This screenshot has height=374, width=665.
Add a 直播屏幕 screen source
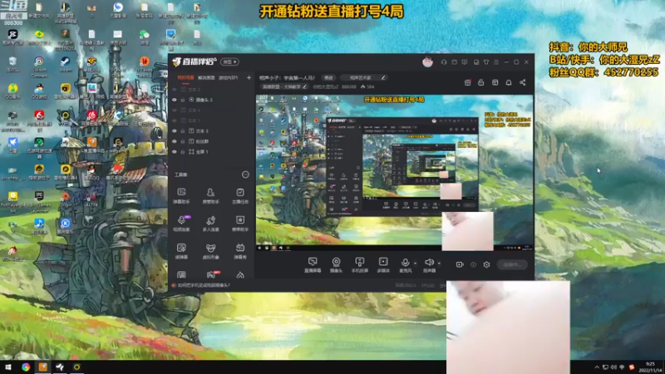coord(313,264)
